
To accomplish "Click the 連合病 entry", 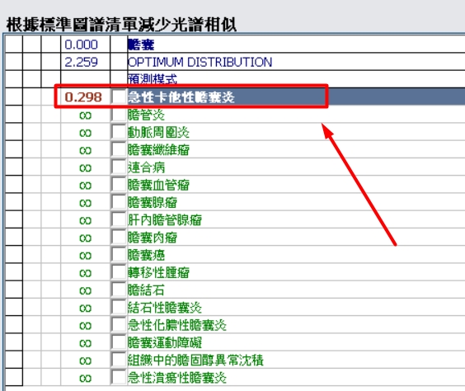I will [146, 167].
